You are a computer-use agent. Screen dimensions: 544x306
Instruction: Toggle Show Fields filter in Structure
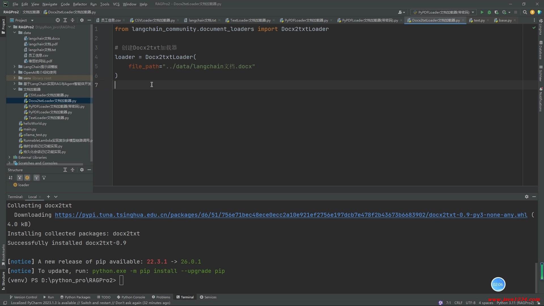click(x=27, y=178)
